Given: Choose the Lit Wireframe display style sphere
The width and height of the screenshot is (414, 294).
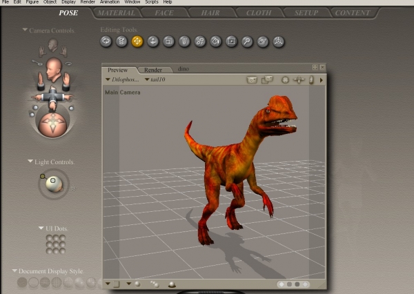Looking at the screenshot, I should click(68, 282).
